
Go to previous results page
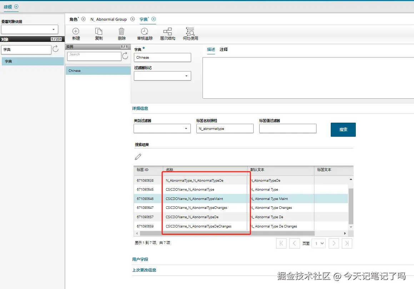294,243
